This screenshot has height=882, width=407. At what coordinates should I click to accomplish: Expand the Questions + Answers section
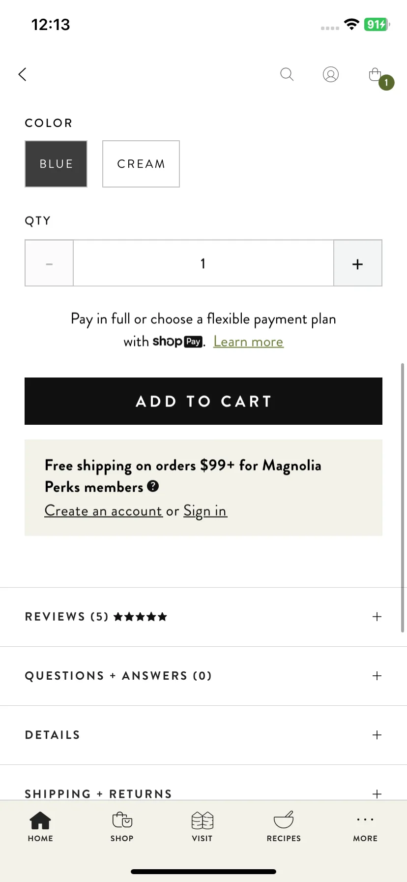(203, 676)
